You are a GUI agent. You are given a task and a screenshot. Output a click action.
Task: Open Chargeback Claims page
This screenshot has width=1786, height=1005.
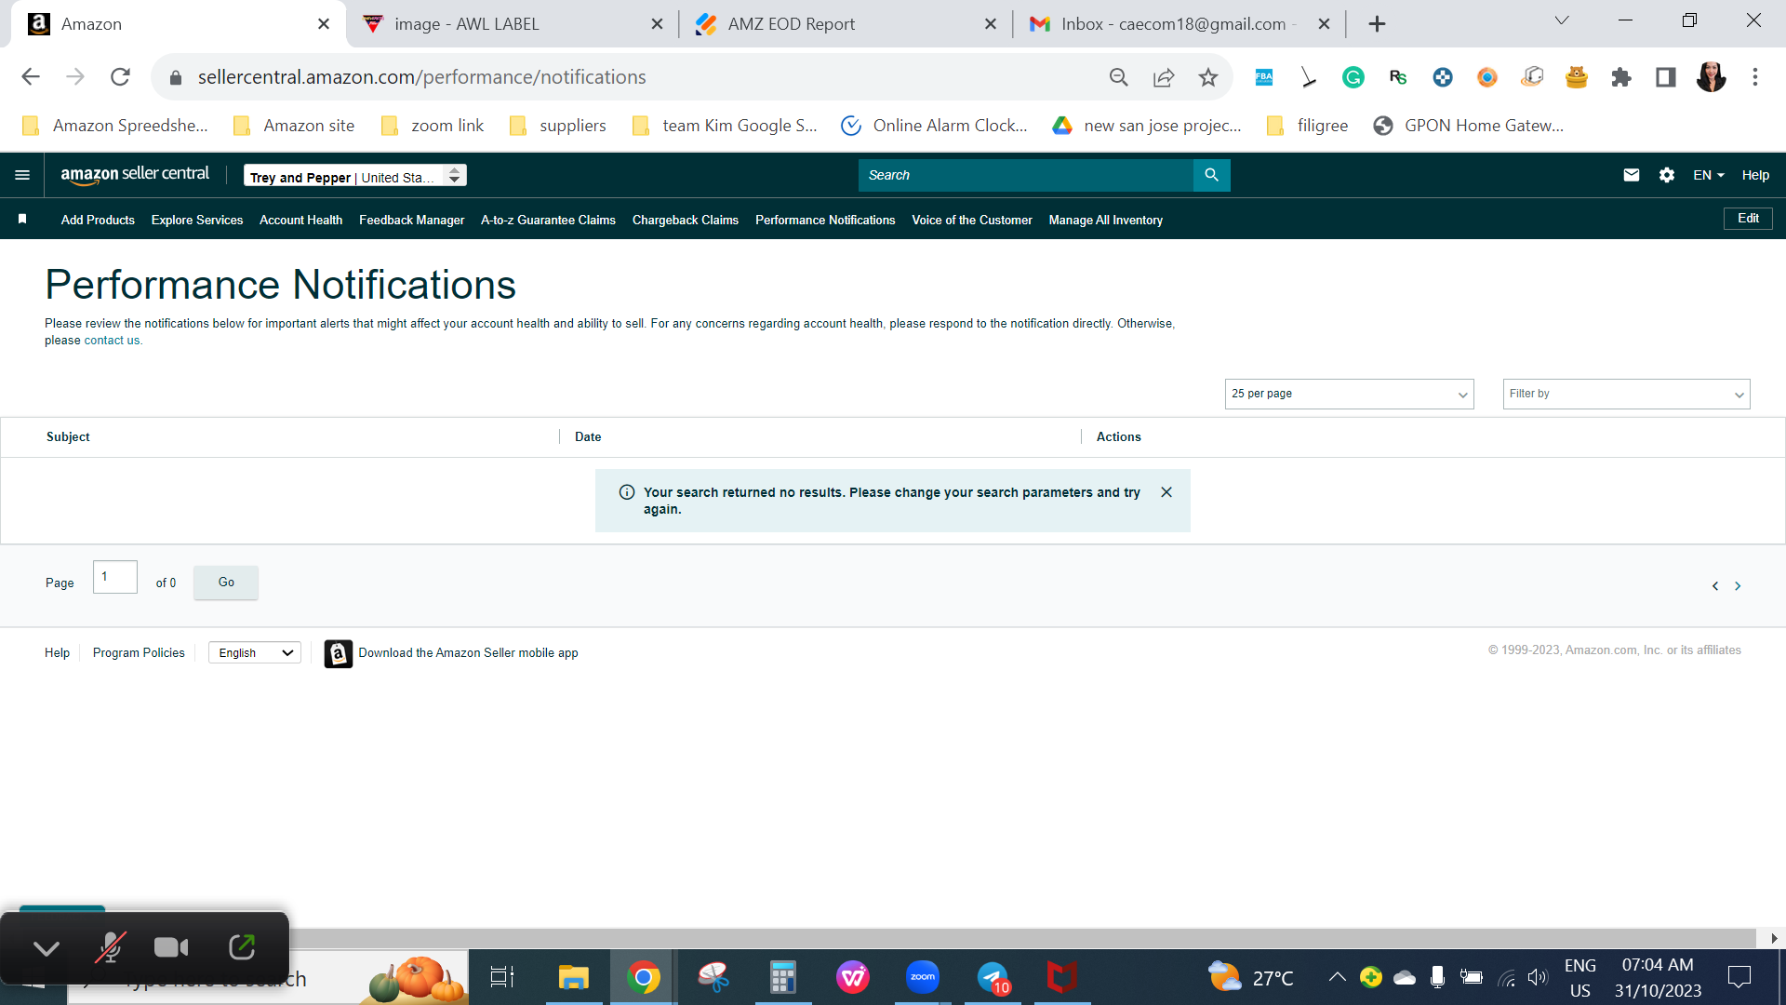[686, 221]
